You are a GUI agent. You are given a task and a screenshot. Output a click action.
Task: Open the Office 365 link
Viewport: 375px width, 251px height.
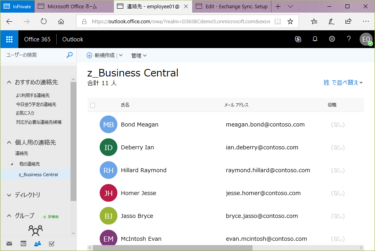(37, 39)
